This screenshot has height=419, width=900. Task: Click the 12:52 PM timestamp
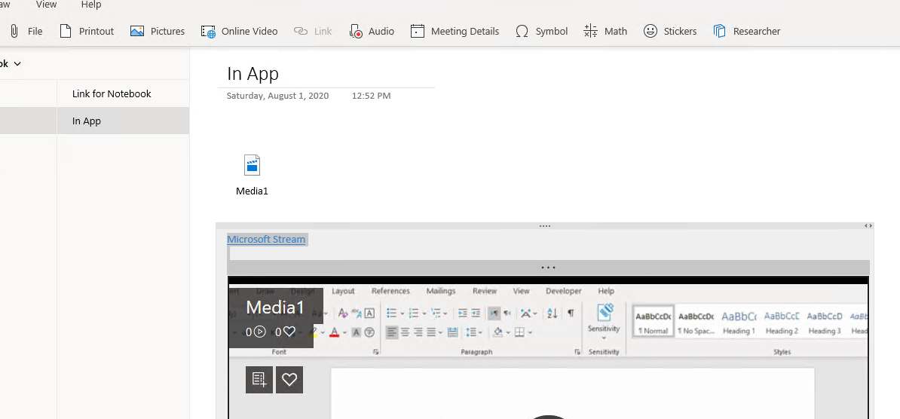(372, 96)
